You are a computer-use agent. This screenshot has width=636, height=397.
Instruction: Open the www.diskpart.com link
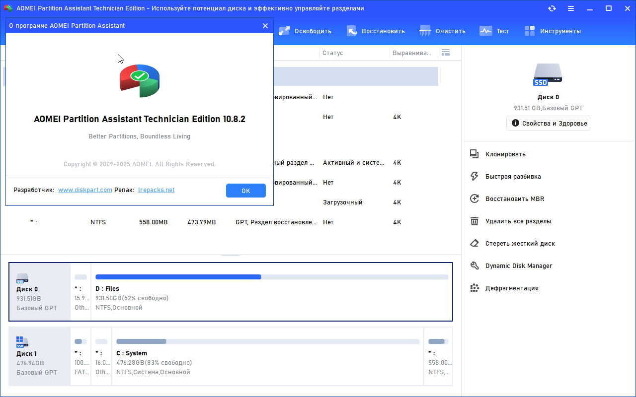pyautogui.click(x=85, y=190)
